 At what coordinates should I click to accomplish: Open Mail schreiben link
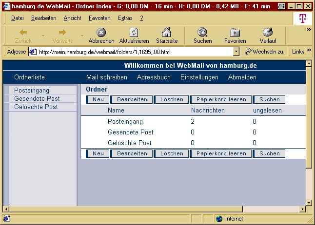(x=106, y=77)
